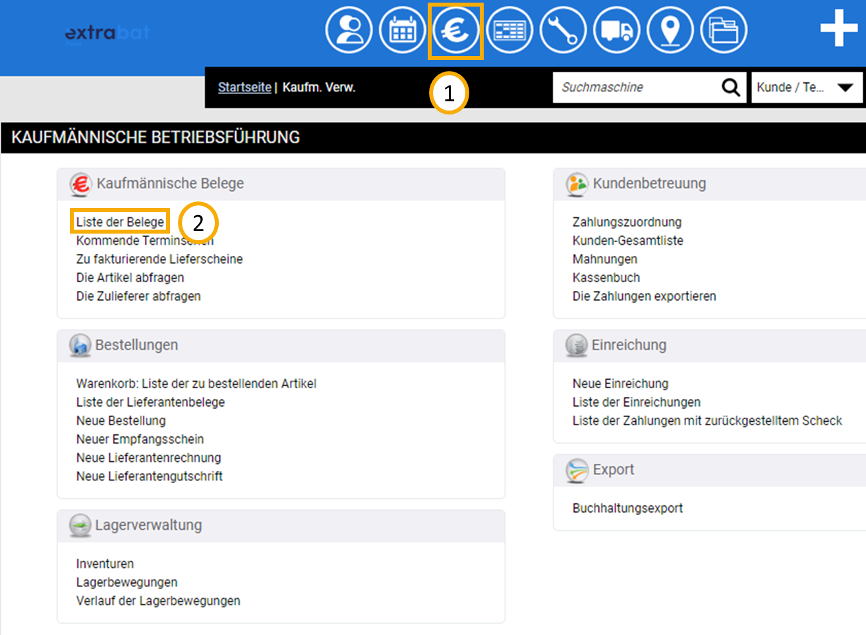Select Zu fakturierende Lieferscheine
866x635 pixels.
pyautogui.click(x=159, y=259)
